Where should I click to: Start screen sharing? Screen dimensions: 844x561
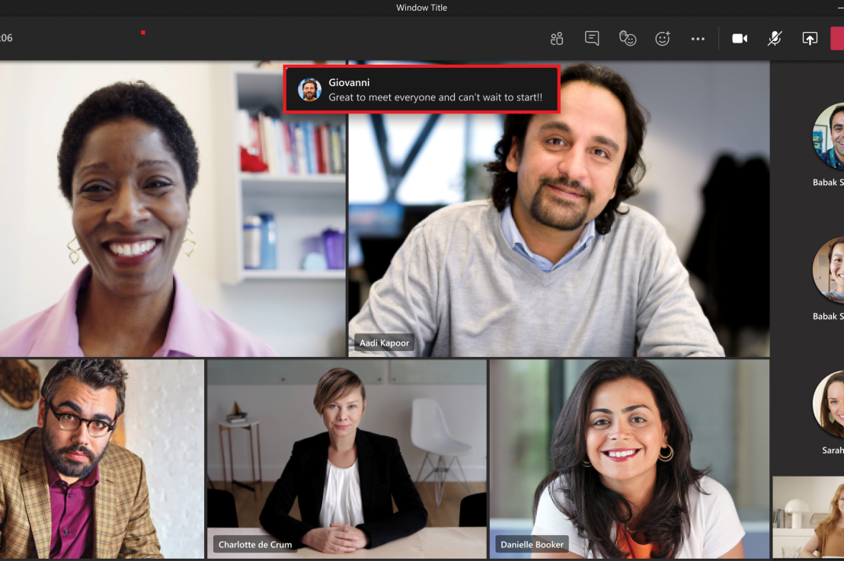(x=809, y=38)
